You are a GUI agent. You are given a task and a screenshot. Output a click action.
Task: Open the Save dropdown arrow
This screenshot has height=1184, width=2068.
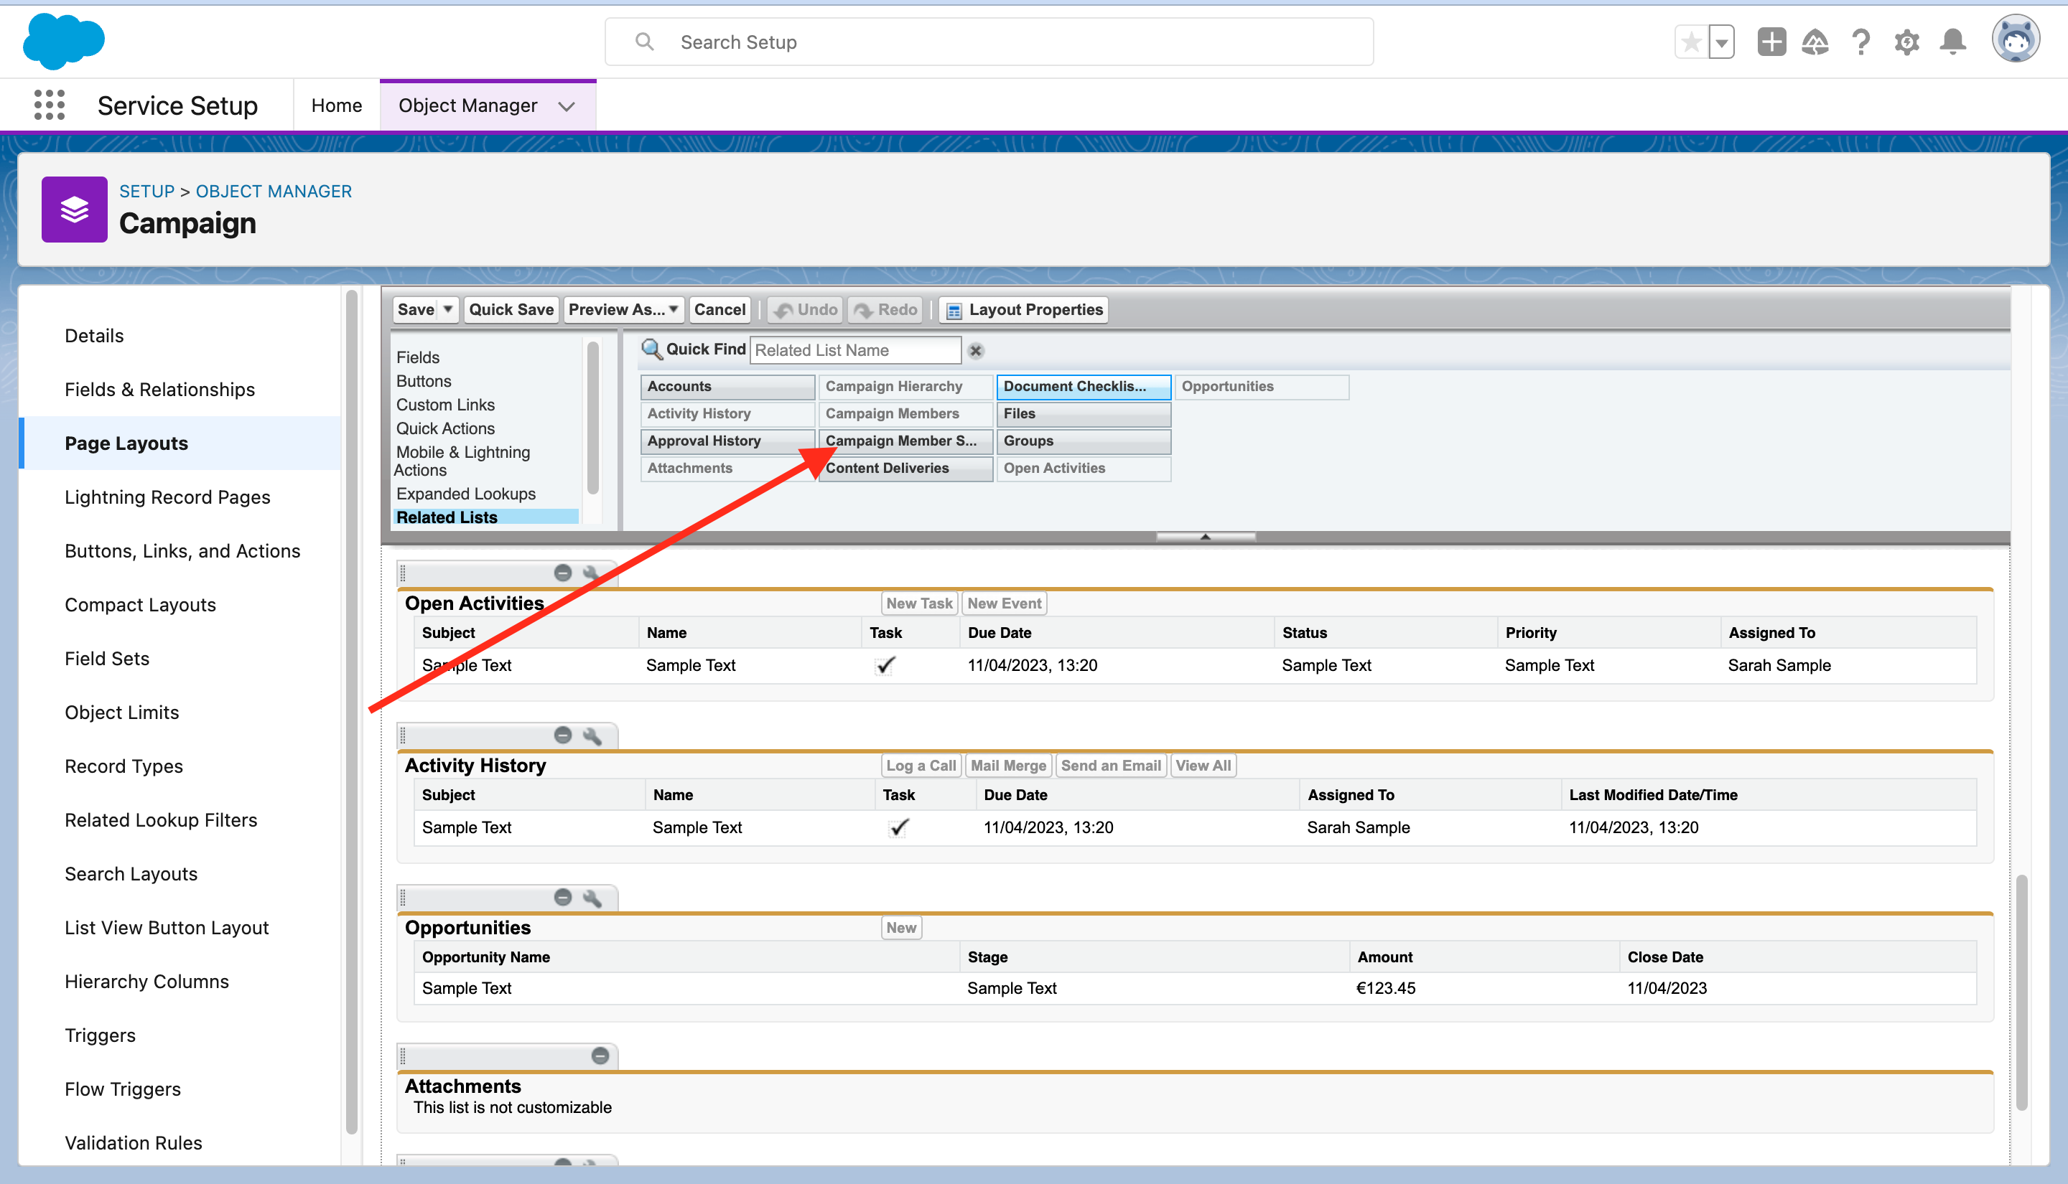coord(448,310)
